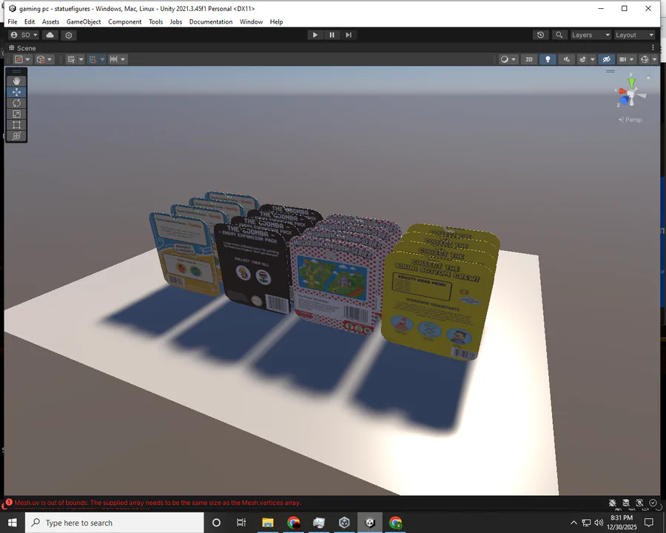This screenshot has height=533, width=666.
Task: Toggle the scene gizmo lock
Action: [648, 78]
